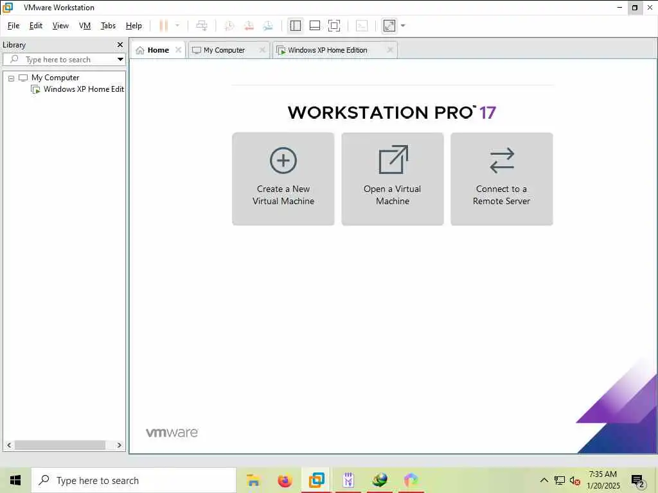The width and height of the screenshot is (658, 493).
Task: Close the Windows XP Home Edition tab
Action: pos(390,49)
